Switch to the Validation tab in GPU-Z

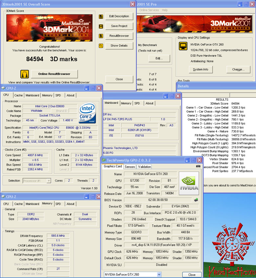point(144,167)
